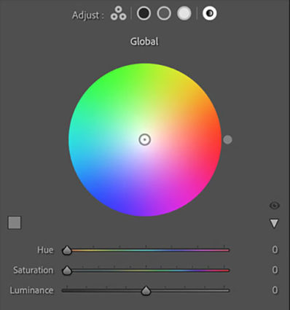Screen dimensions: 290x310
Task: Click the Hue slider handle
Action: click(67, 250)
